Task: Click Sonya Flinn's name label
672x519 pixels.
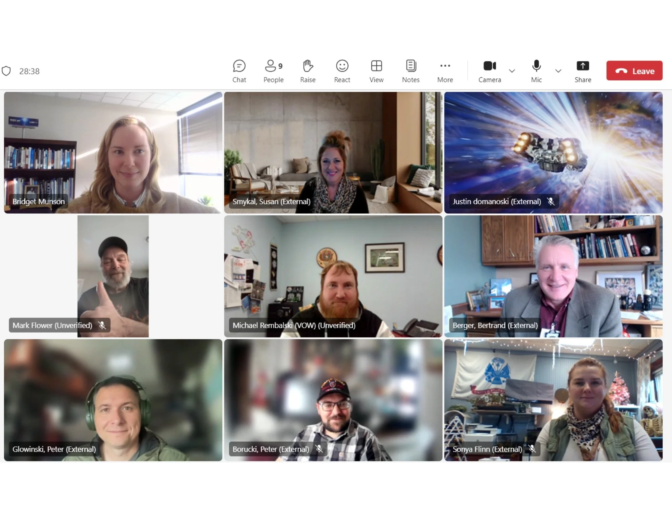Action: (x=487, y=449)
